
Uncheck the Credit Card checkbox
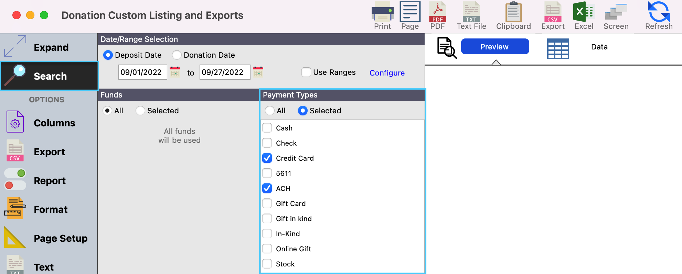click(x=267, y=158)
